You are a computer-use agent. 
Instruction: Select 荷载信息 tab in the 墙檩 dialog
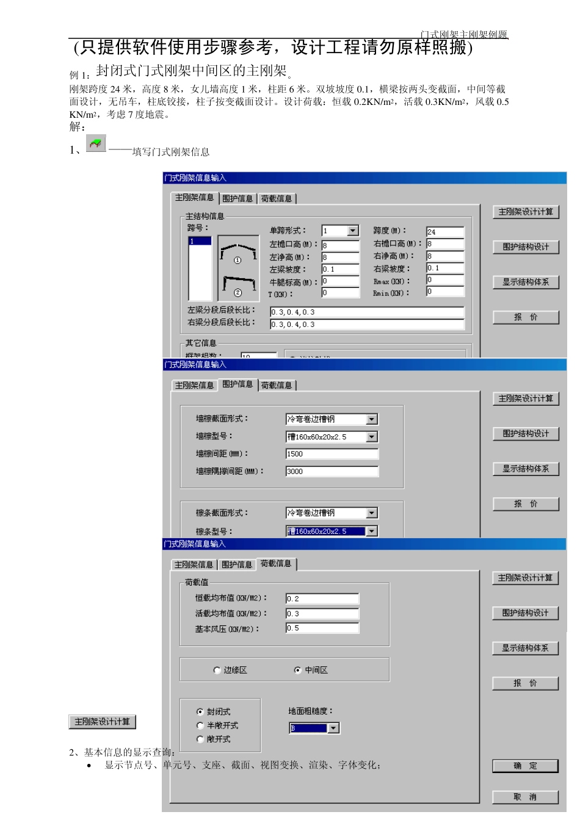click(x=277, y=385)
